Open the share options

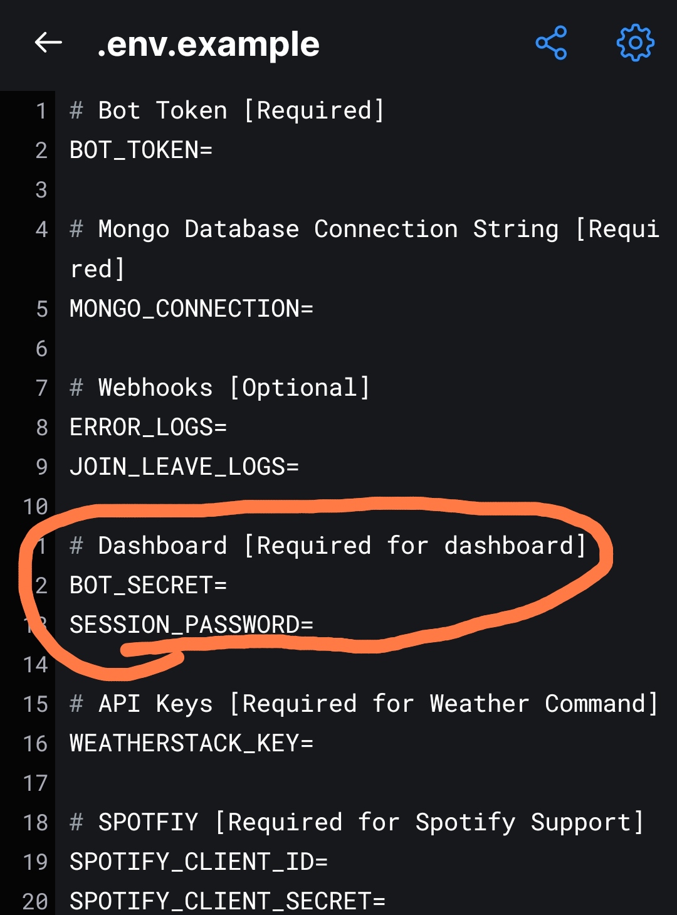click(551, 43)
